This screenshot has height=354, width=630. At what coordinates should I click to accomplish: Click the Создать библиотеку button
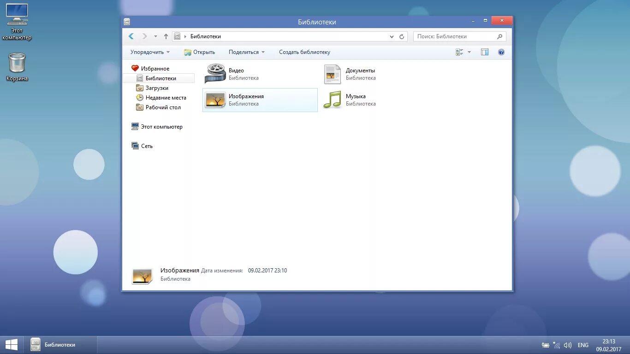[x=304, y=52]
